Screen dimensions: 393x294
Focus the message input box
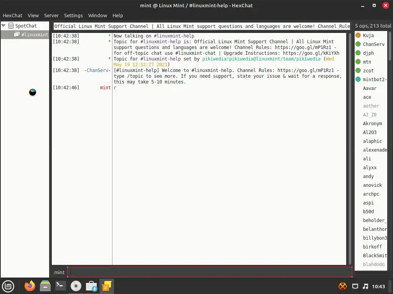(x=210, y=272)
